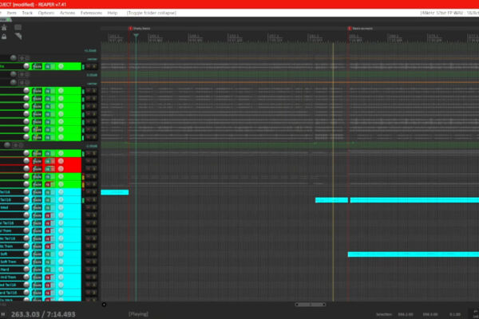Toggle the padlock lock icon
This screenshot has height=319, width=479.
4,37
